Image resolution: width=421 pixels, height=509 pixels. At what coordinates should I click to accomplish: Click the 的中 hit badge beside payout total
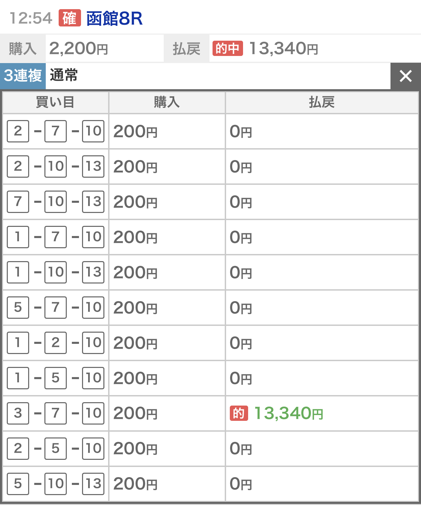click(227, 48)
